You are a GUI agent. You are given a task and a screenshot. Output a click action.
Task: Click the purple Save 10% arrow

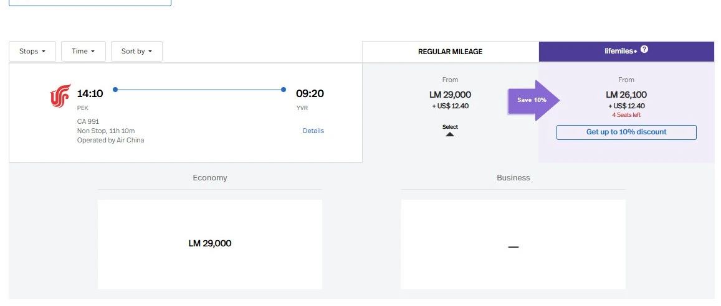tap(533, 100)
